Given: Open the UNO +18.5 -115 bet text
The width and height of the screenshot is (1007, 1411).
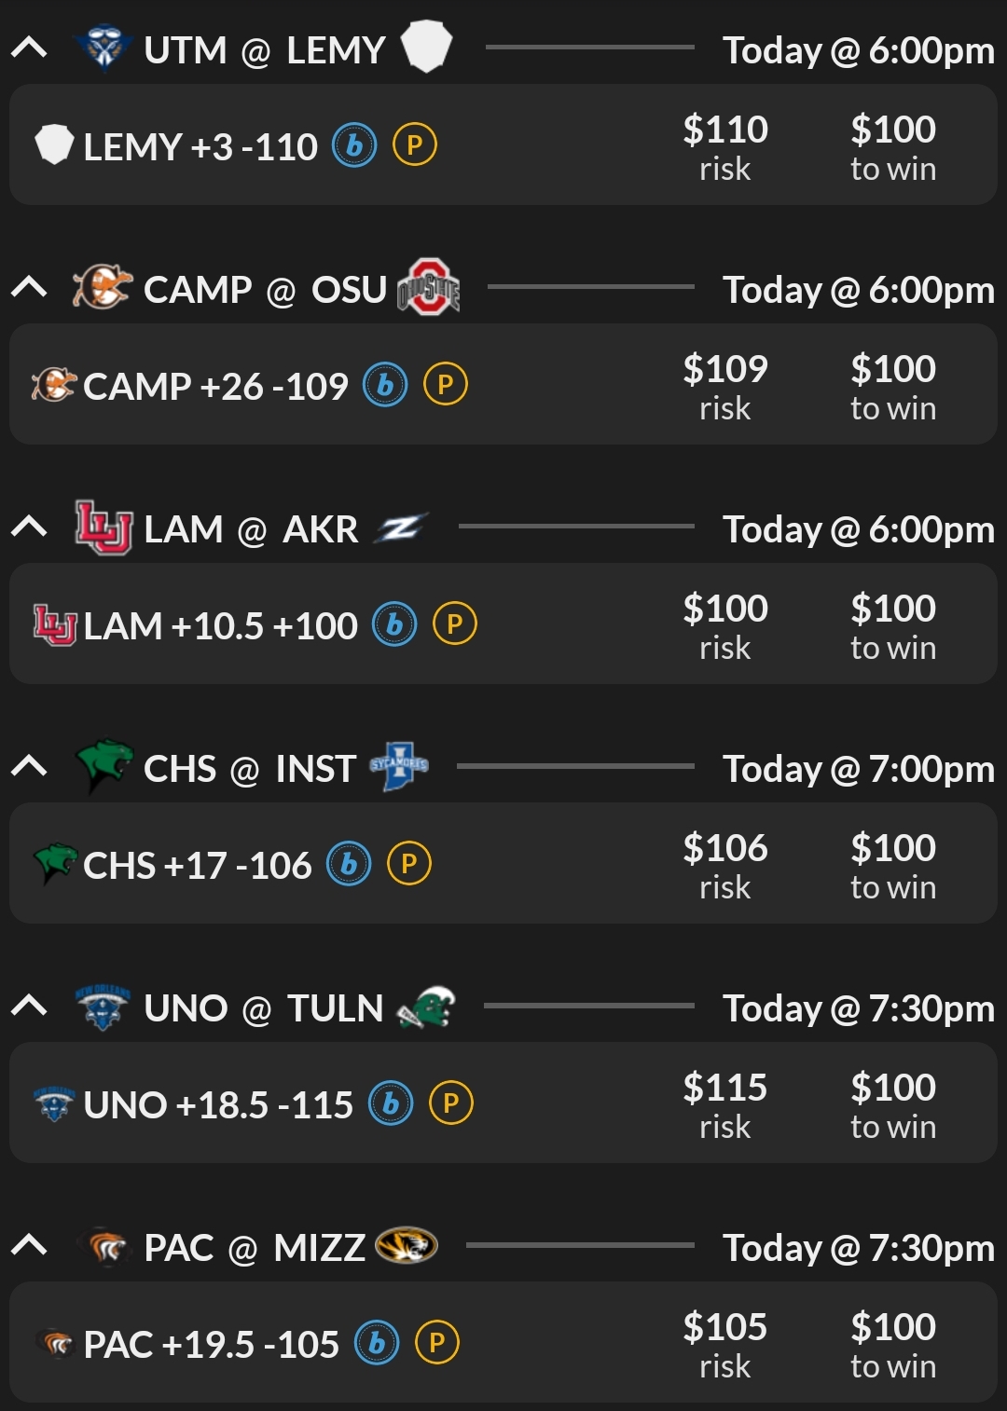Looking at the screenshot, I should 218,1105.
